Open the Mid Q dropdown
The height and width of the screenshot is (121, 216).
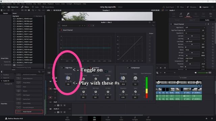pyautogui.click(x=195, y=50)
